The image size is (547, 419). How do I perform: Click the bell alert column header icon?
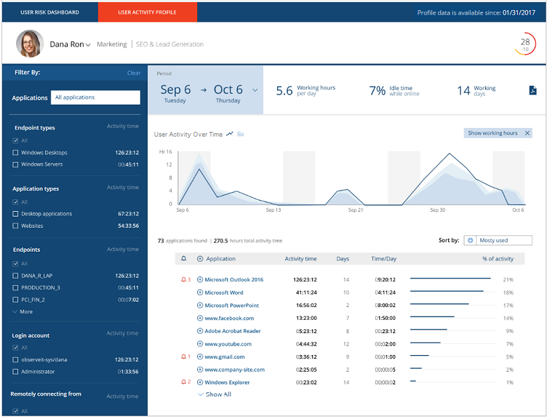coord(184,258)
